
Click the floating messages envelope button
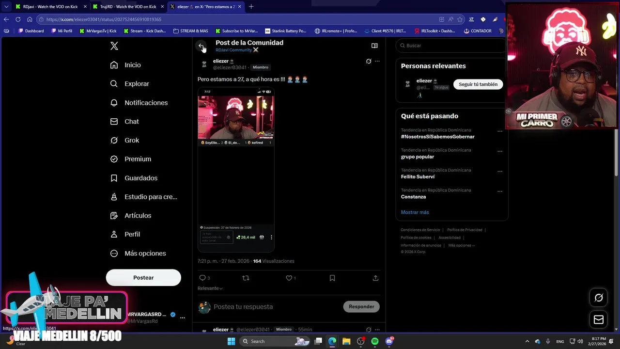coord(599,319)
